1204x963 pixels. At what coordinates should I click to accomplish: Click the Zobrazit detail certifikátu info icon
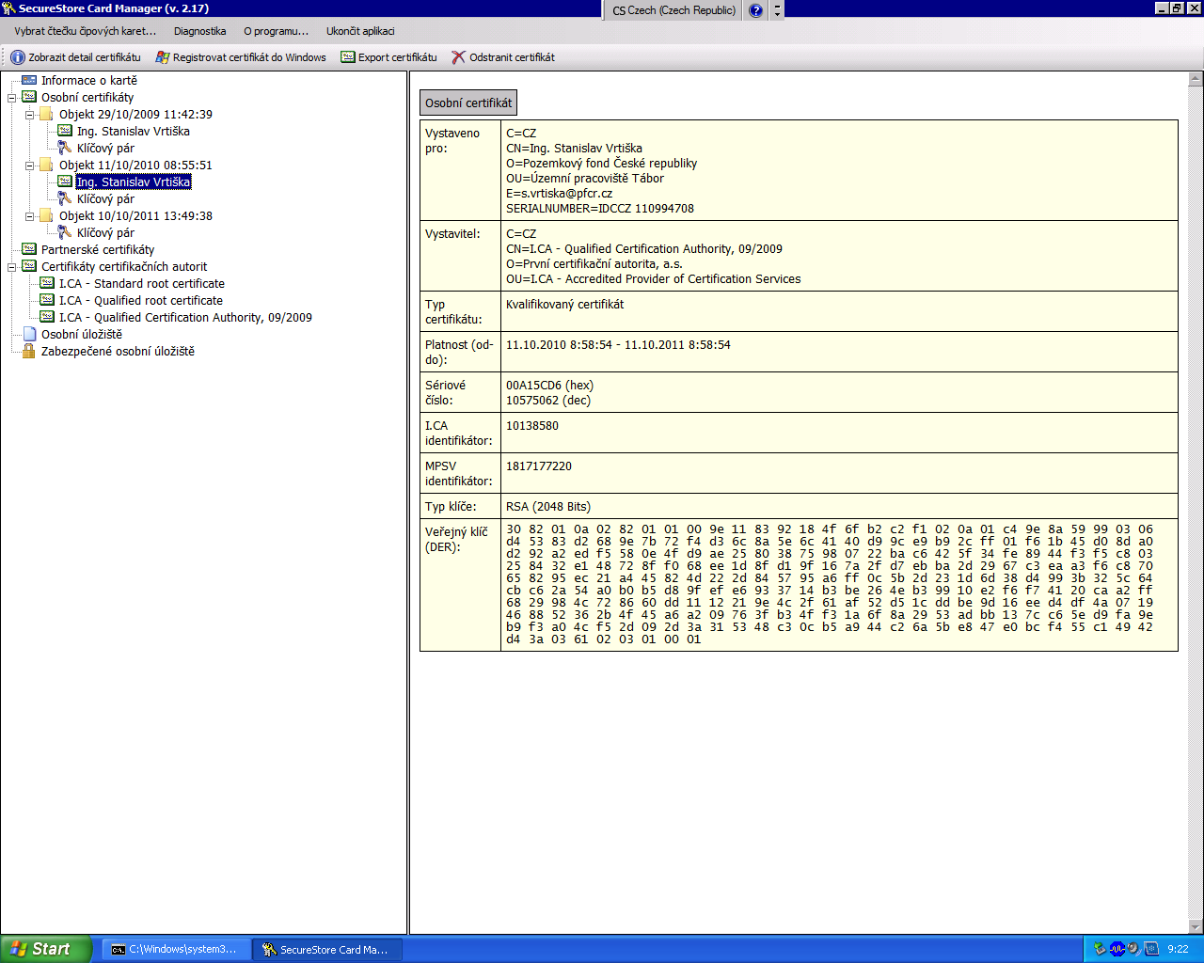[17, 57]
